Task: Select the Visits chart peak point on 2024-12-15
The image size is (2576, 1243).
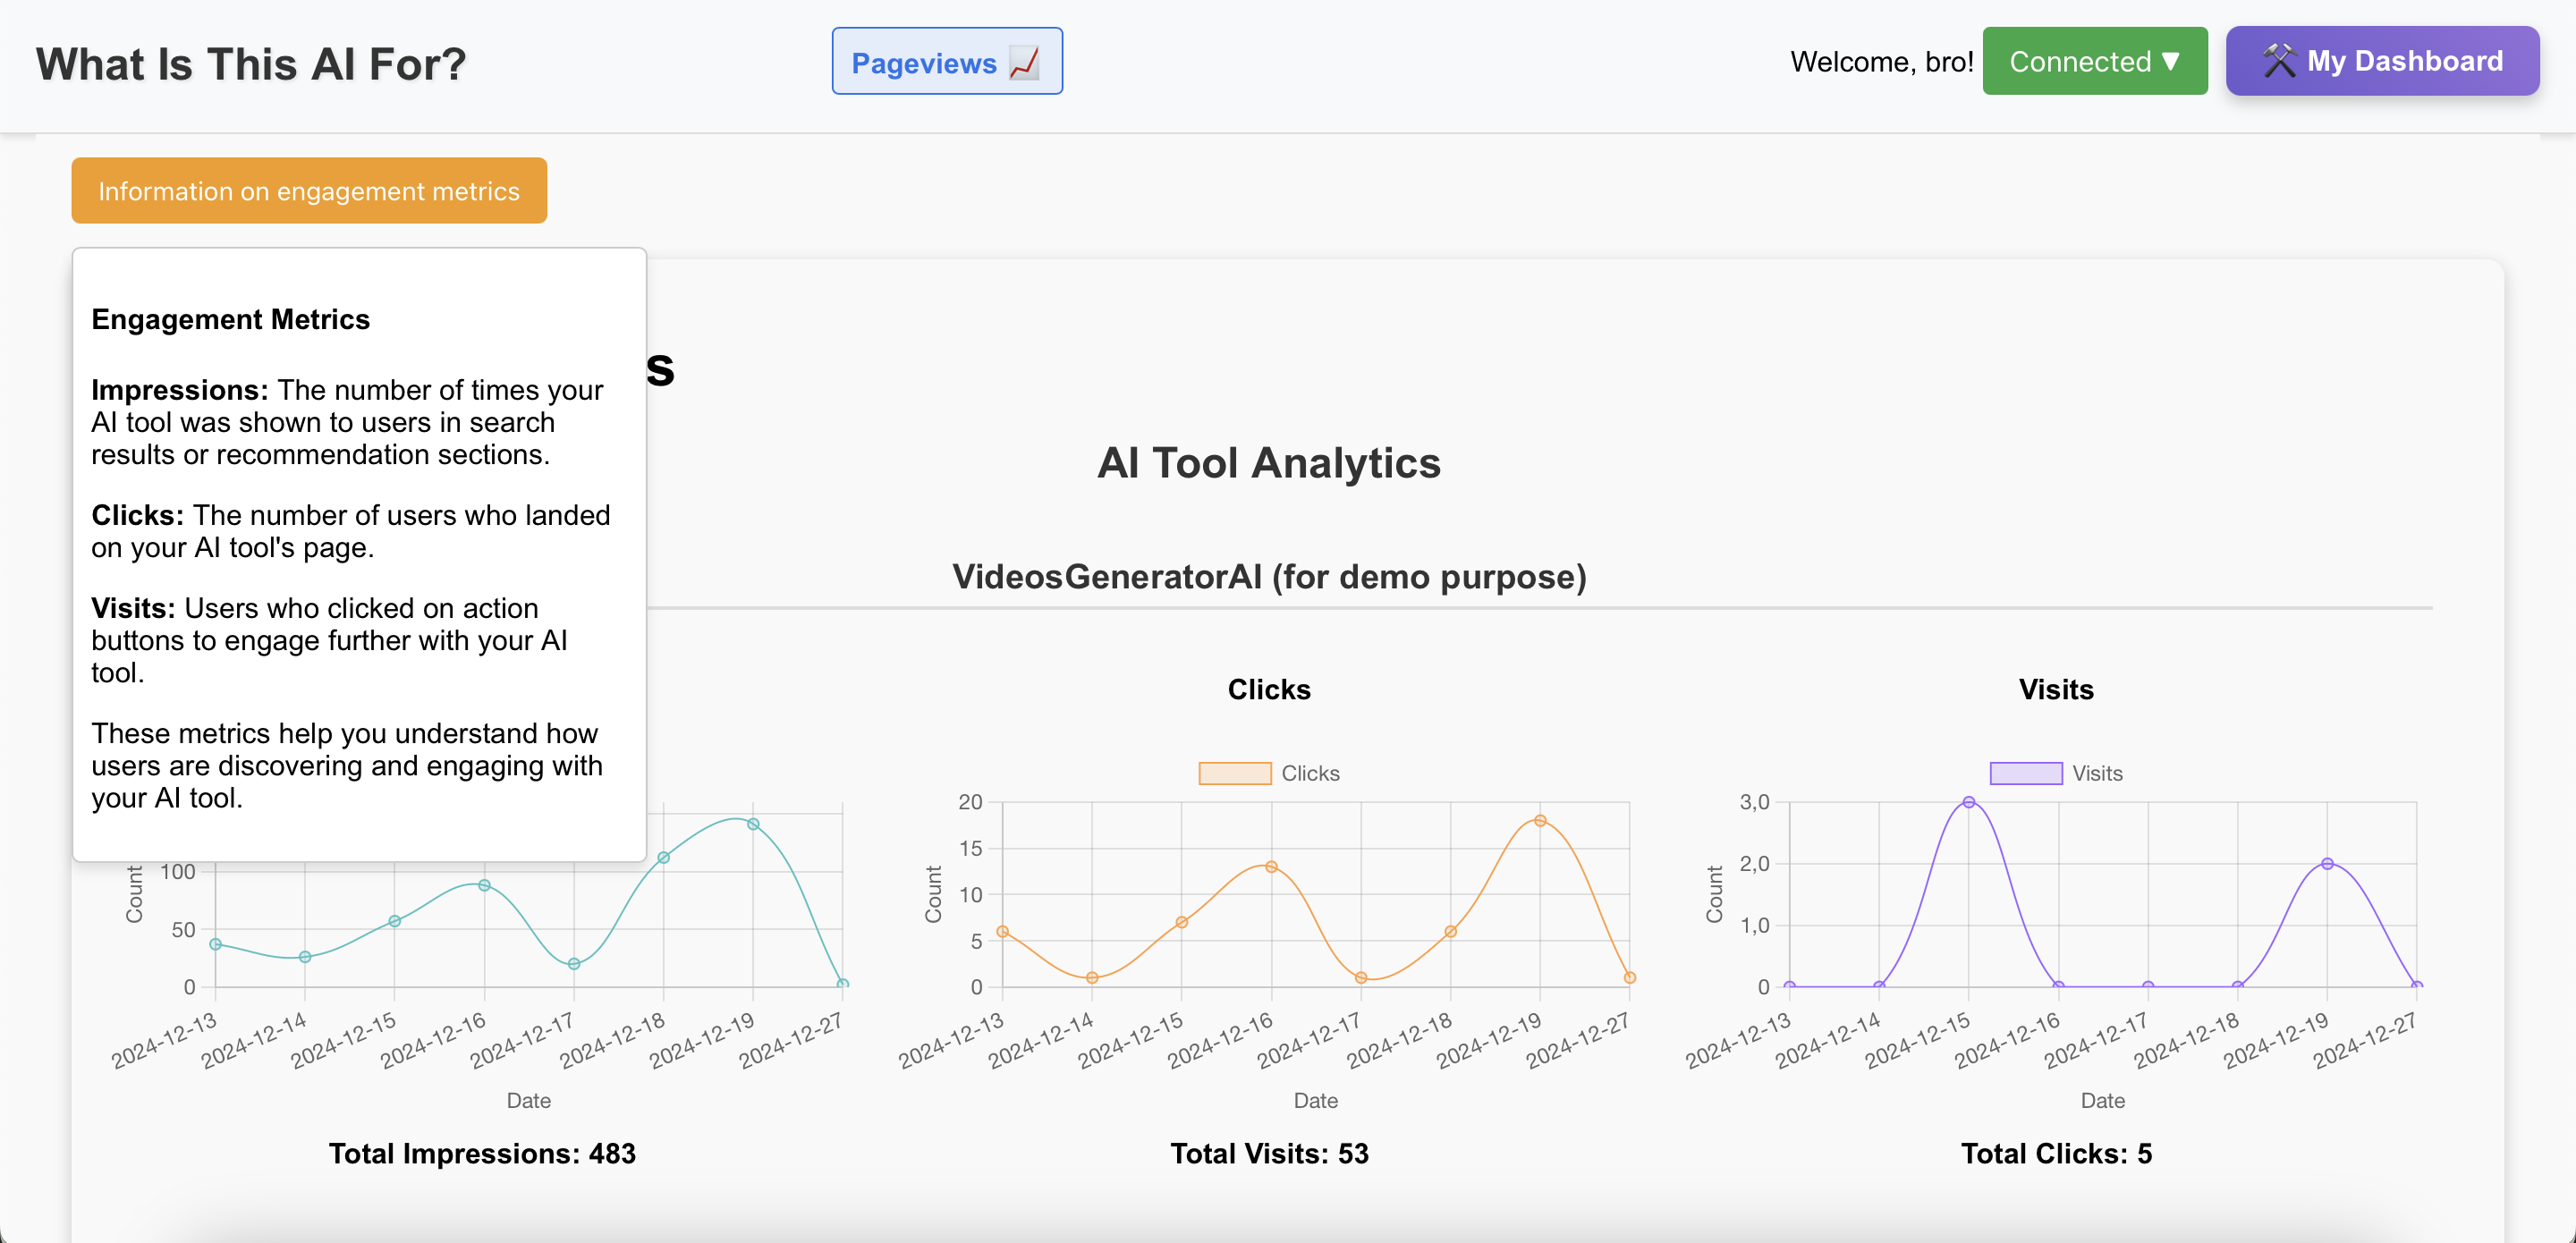Action: coord(1968,802)
